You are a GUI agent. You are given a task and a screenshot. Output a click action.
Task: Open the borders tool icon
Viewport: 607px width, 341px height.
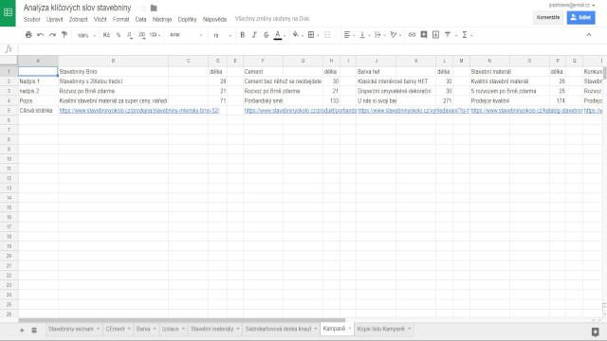click(x=311, y=35)
